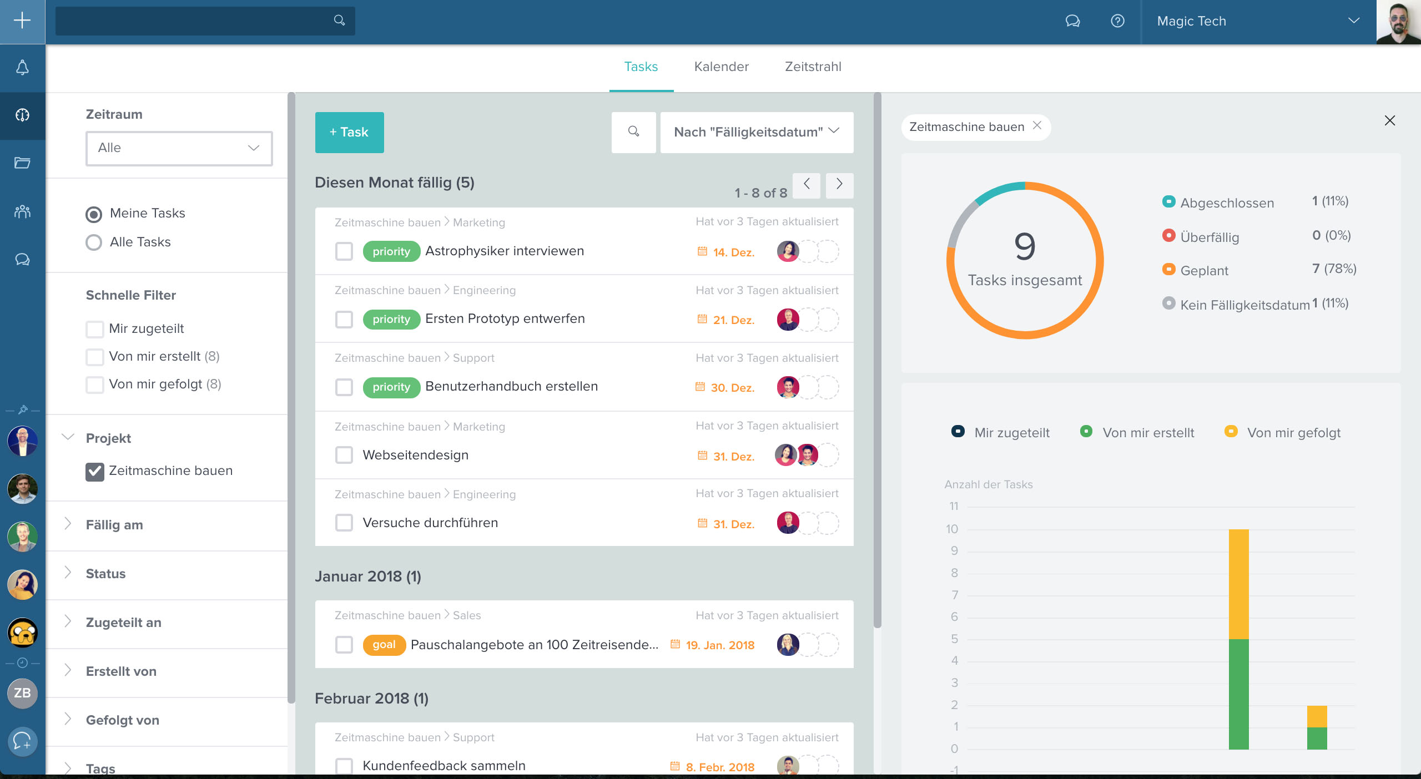The height and width of the screenshot is (779, 1421).
Task: Go to next page of tasks arrow
Action: [839, 184]
